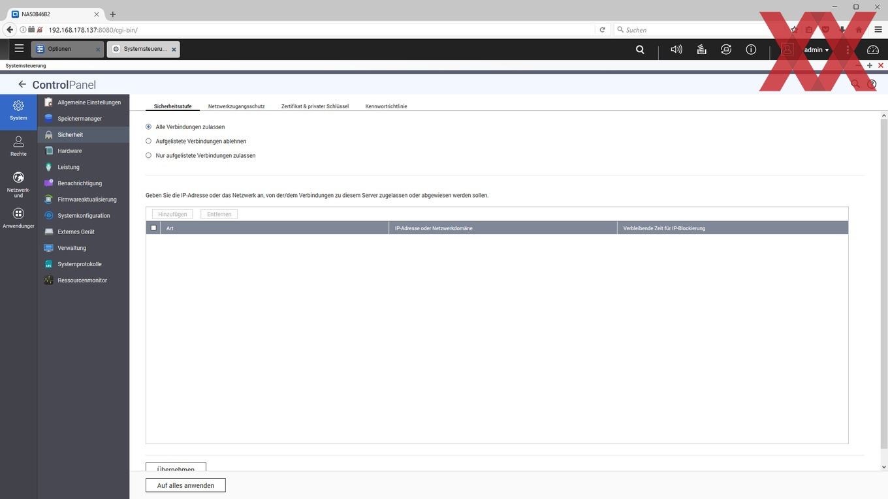The image size is (888, 499).
Task: Switch to Kennwortrichtlinie tab
Action: coord(386,106)
